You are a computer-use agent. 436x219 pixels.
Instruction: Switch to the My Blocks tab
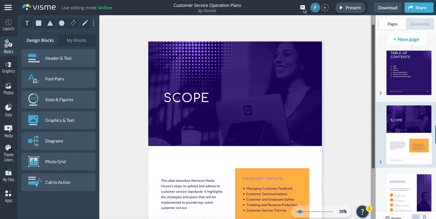(76, 40)
